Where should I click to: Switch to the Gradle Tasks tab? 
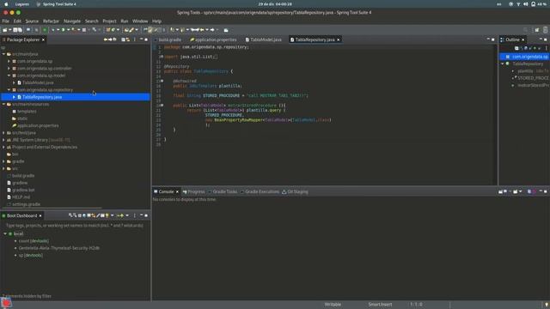[x=223, y=192]
